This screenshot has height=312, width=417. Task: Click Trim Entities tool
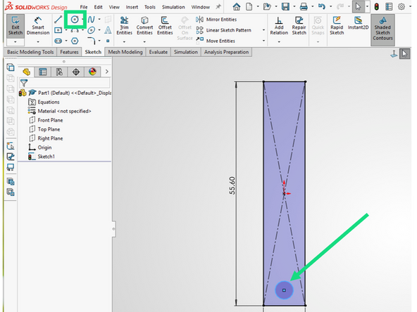pos(124,25)
